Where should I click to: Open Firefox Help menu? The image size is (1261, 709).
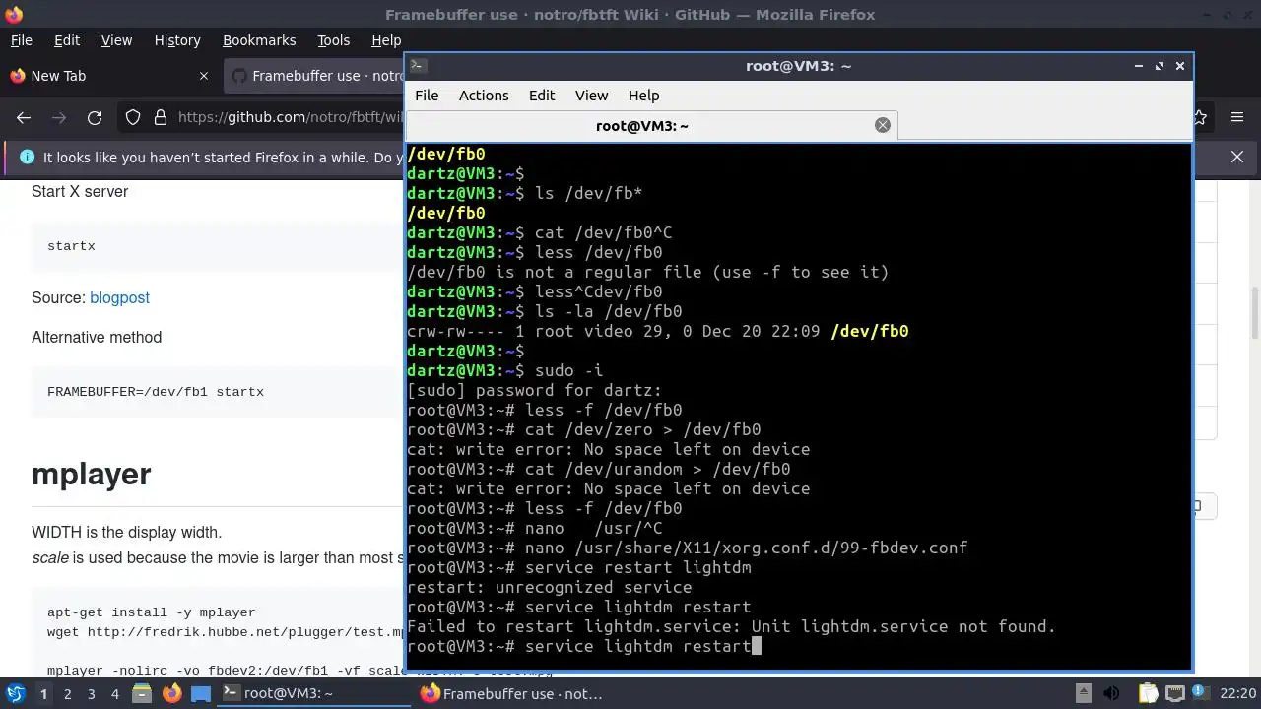pyautogui.click(x=386, y=40)
